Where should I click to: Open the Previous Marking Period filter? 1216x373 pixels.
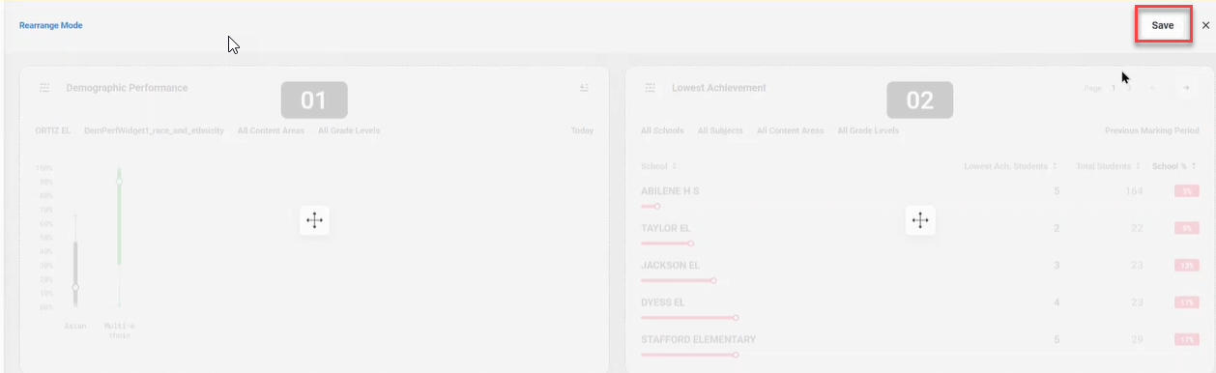click(x=1151, y=130)
